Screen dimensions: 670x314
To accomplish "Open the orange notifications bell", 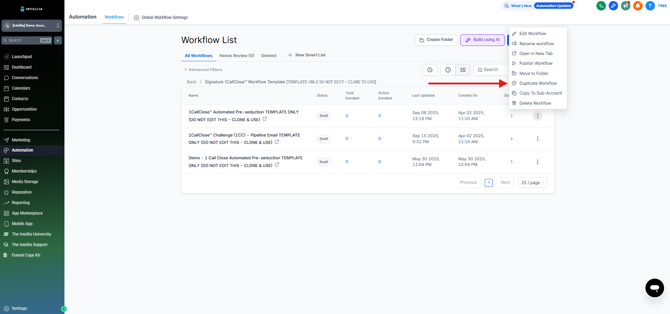I will coord(638,6).
